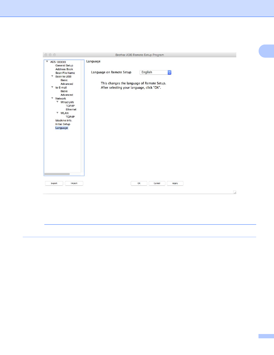Image resolution: width=274 pixels, height=355 pixels.
Task: Click the window resize grip
Action: 235,192
